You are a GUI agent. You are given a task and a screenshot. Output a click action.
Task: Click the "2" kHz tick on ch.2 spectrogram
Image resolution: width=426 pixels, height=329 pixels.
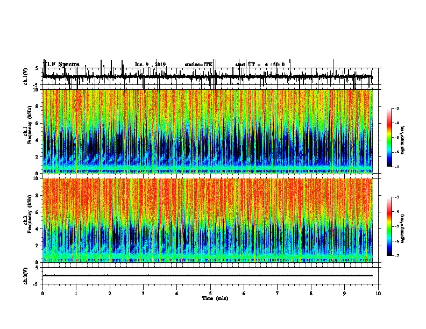(x=37, y=246)
